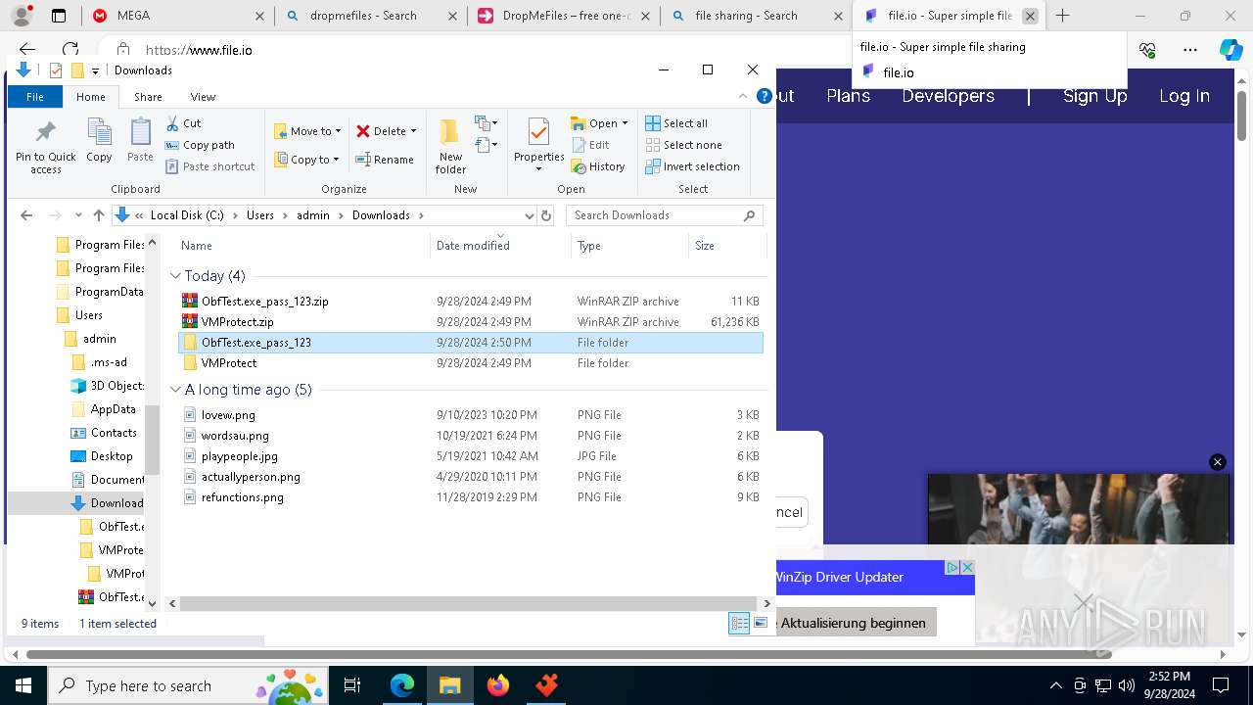Click the Copy ribbon icon
This screenshot has width=1253, height=705.
click(99, 140)
